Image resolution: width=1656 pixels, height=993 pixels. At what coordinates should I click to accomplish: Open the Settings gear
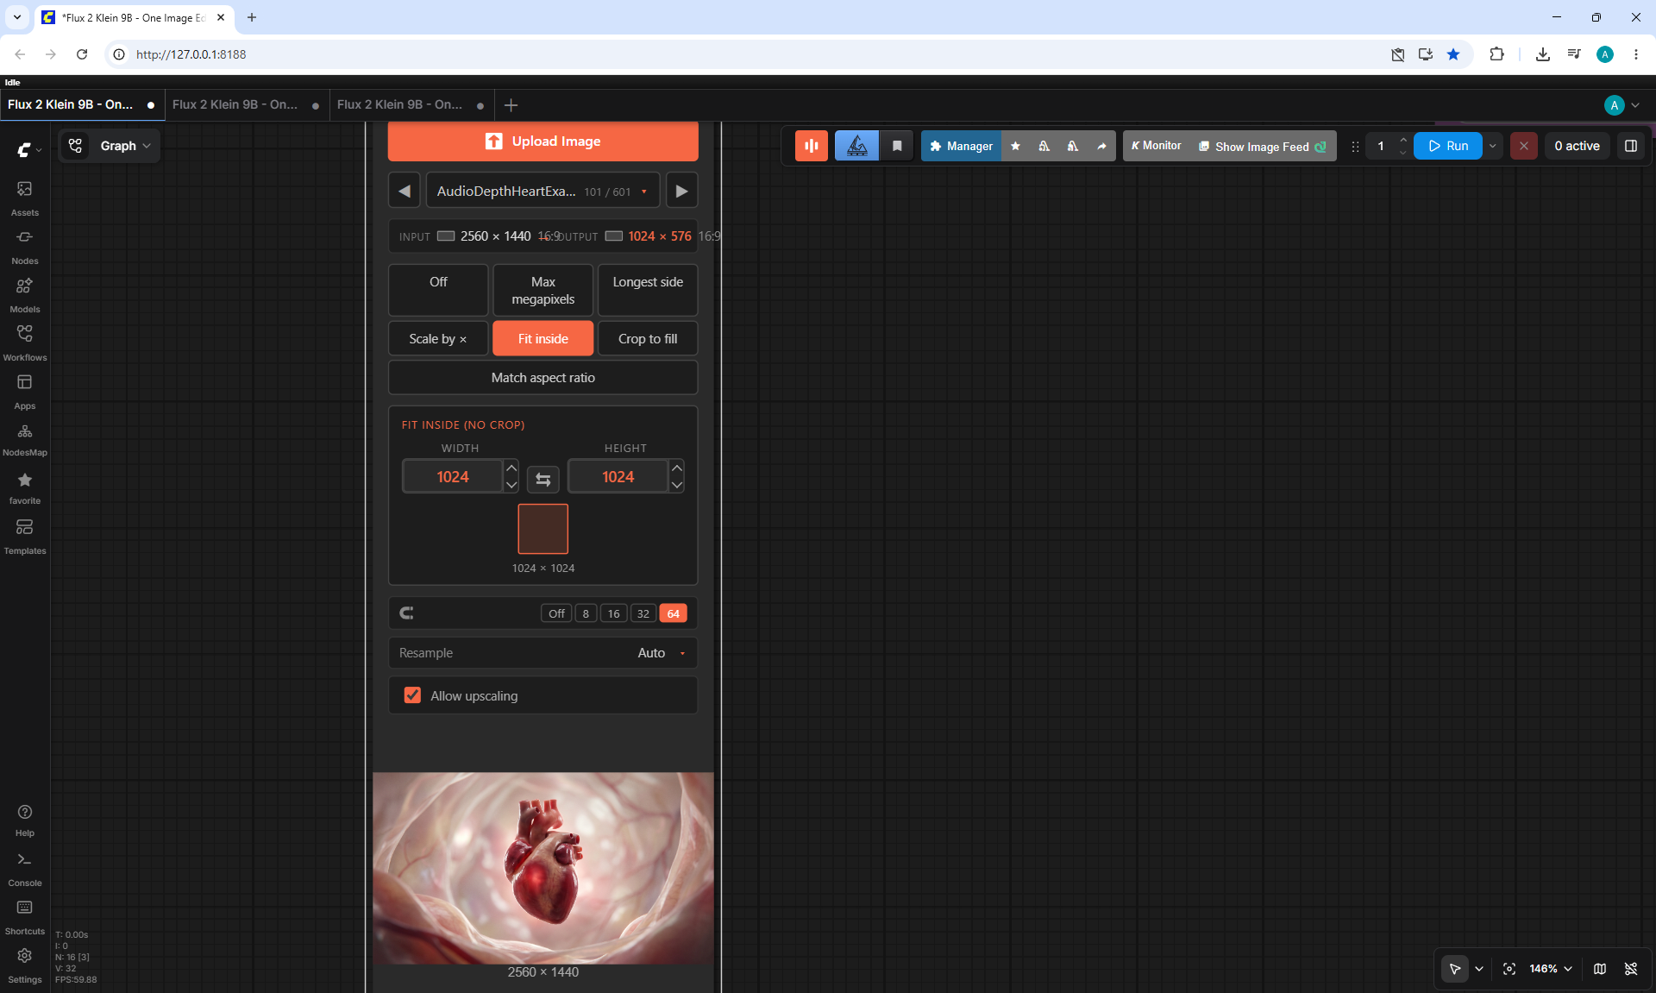(x=25, y=965)
